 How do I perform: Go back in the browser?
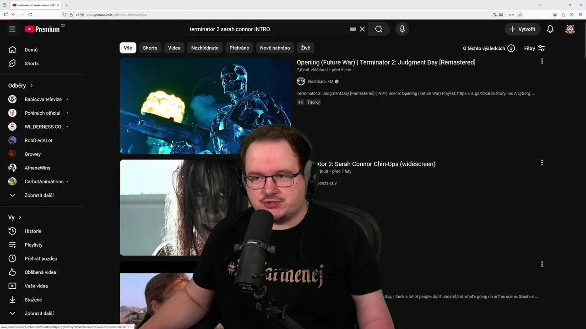[x=14, y=15]
